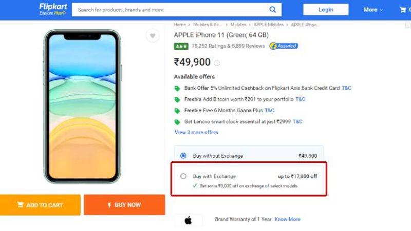Screen dimensions: 411x231
Task: Add product to wishlist with heart icon
Action: [153, 35]
